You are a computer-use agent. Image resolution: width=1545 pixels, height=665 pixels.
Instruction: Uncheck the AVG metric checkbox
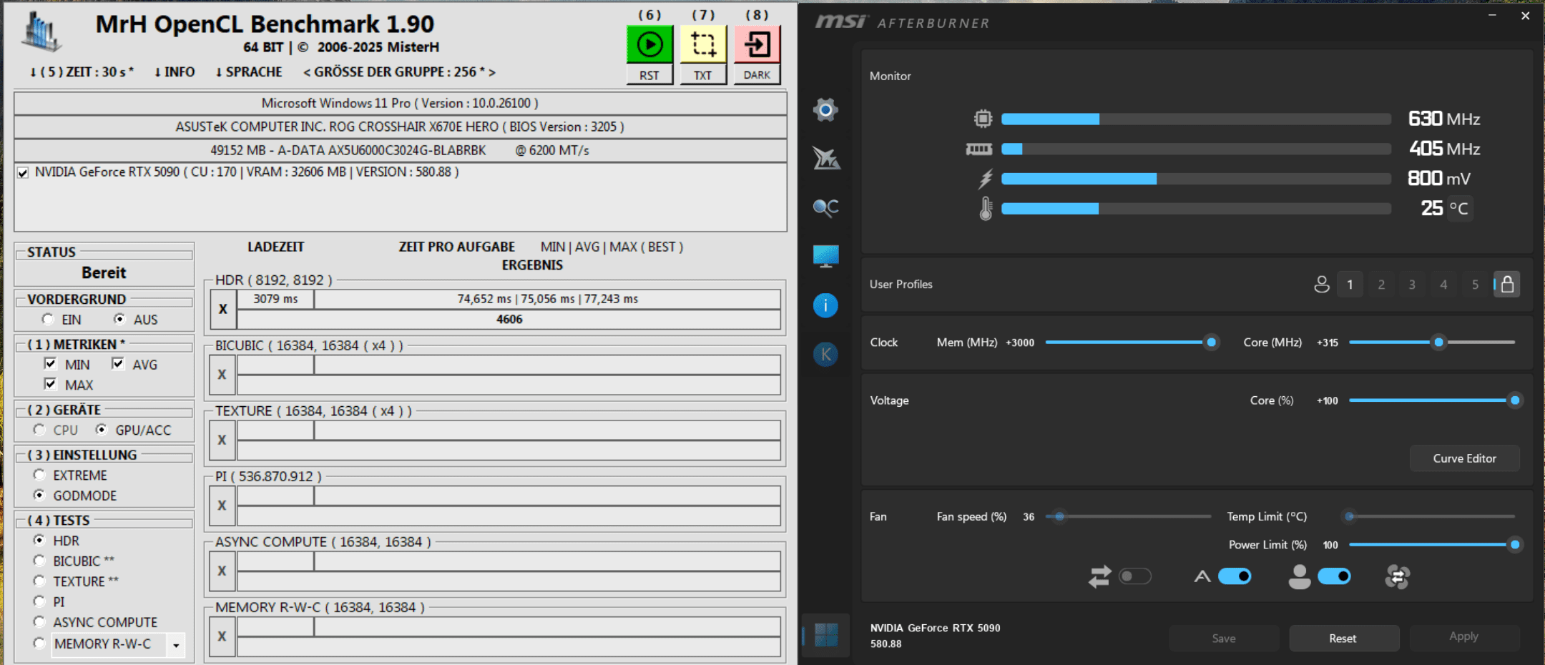[x=118, y=364]
